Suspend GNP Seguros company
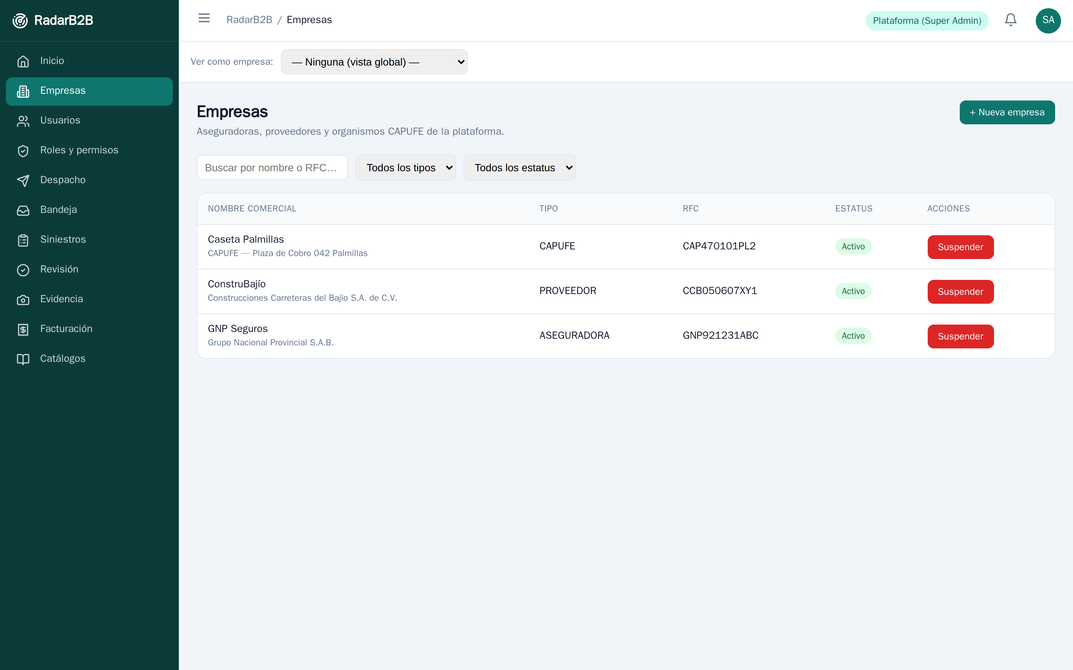Screen dimensions: 1073x670 tap(960, 336)
